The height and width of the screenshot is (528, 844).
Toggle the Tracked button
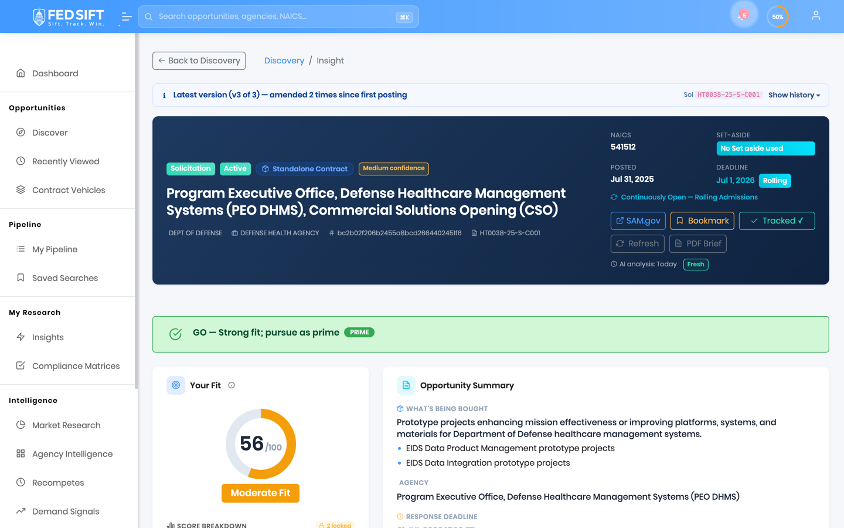pyautogui.click(x=777, y=221)
